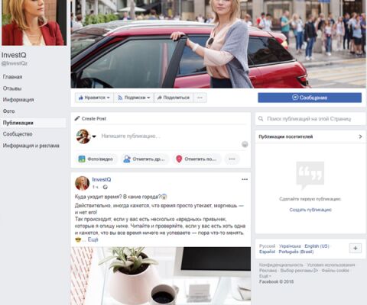Screen dimensions: 367x305
Task: Open the posting-as avatar selector arrow
Action: click(x=94, y=136)
